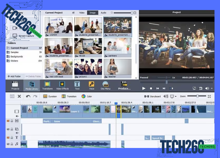
Task: Click the timeline Zoom slider
Action: pyautogui.click(x=197, y=96)
